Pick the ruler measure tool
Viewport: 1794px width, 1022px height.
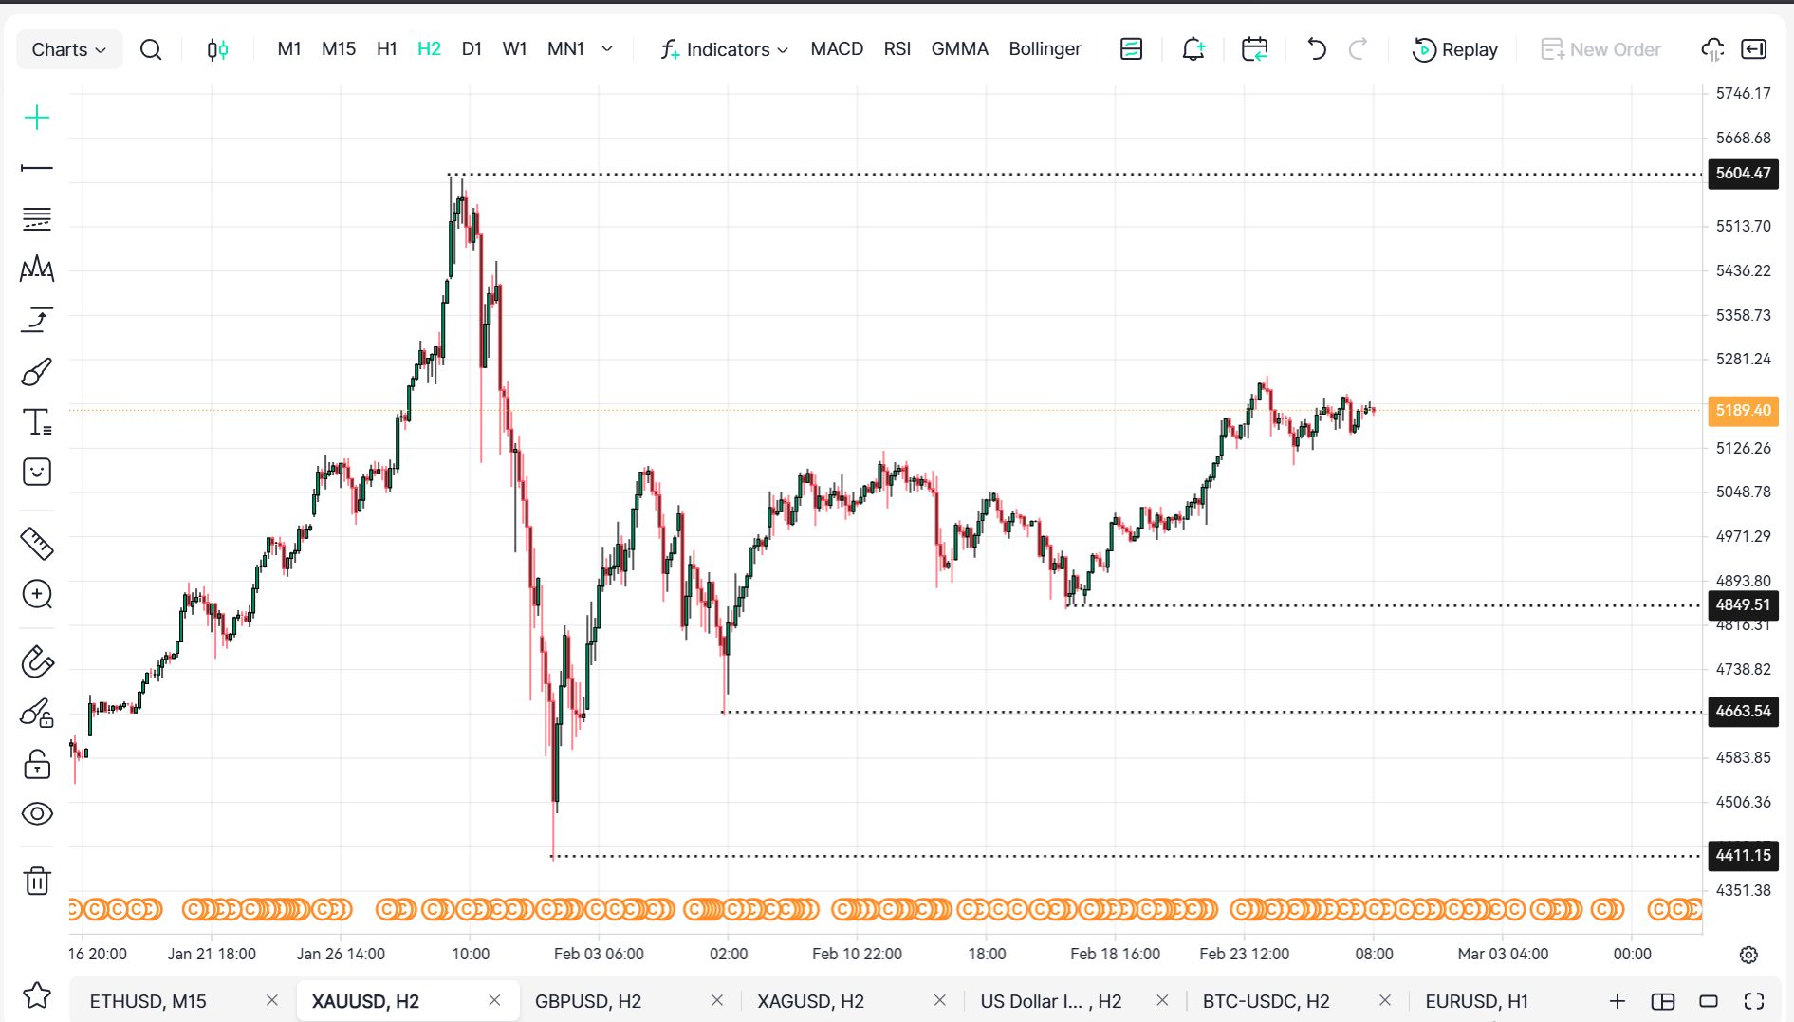[37, 544]
